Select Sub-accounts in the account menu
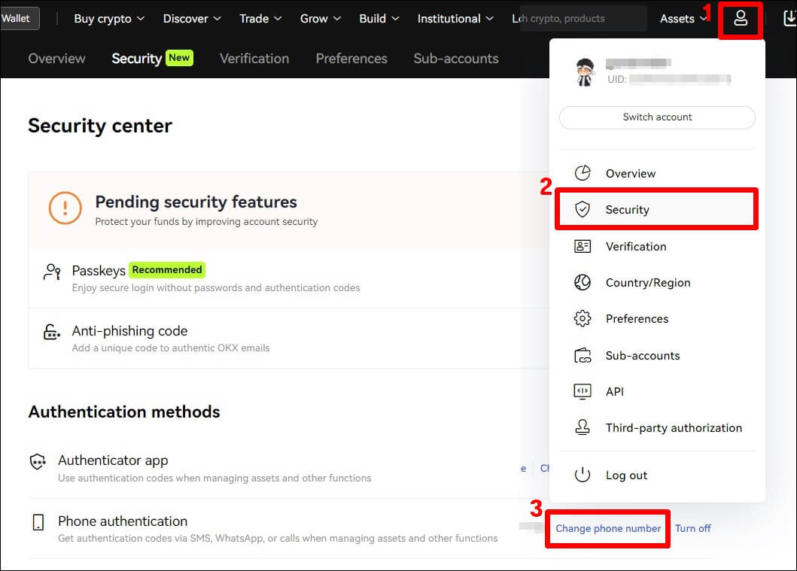 657,355
